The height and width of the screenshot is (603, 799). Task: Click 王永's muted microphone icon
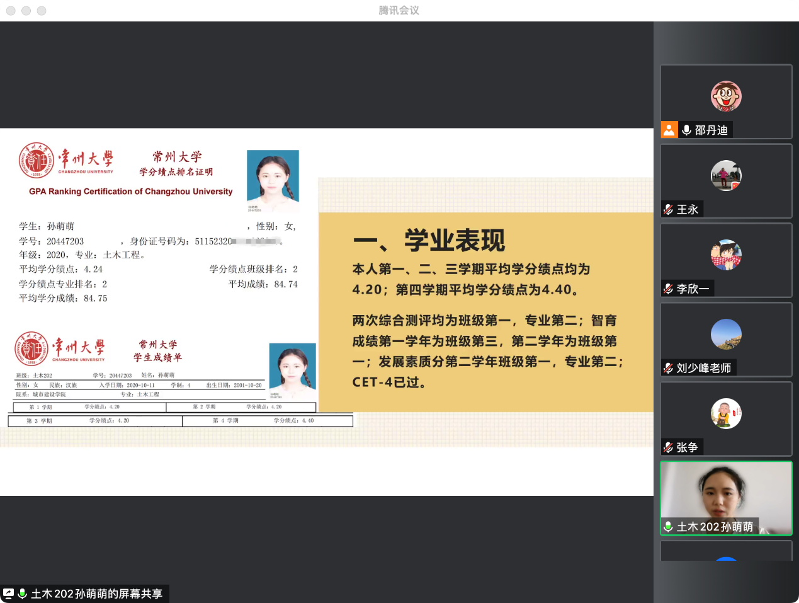point(669,209)
